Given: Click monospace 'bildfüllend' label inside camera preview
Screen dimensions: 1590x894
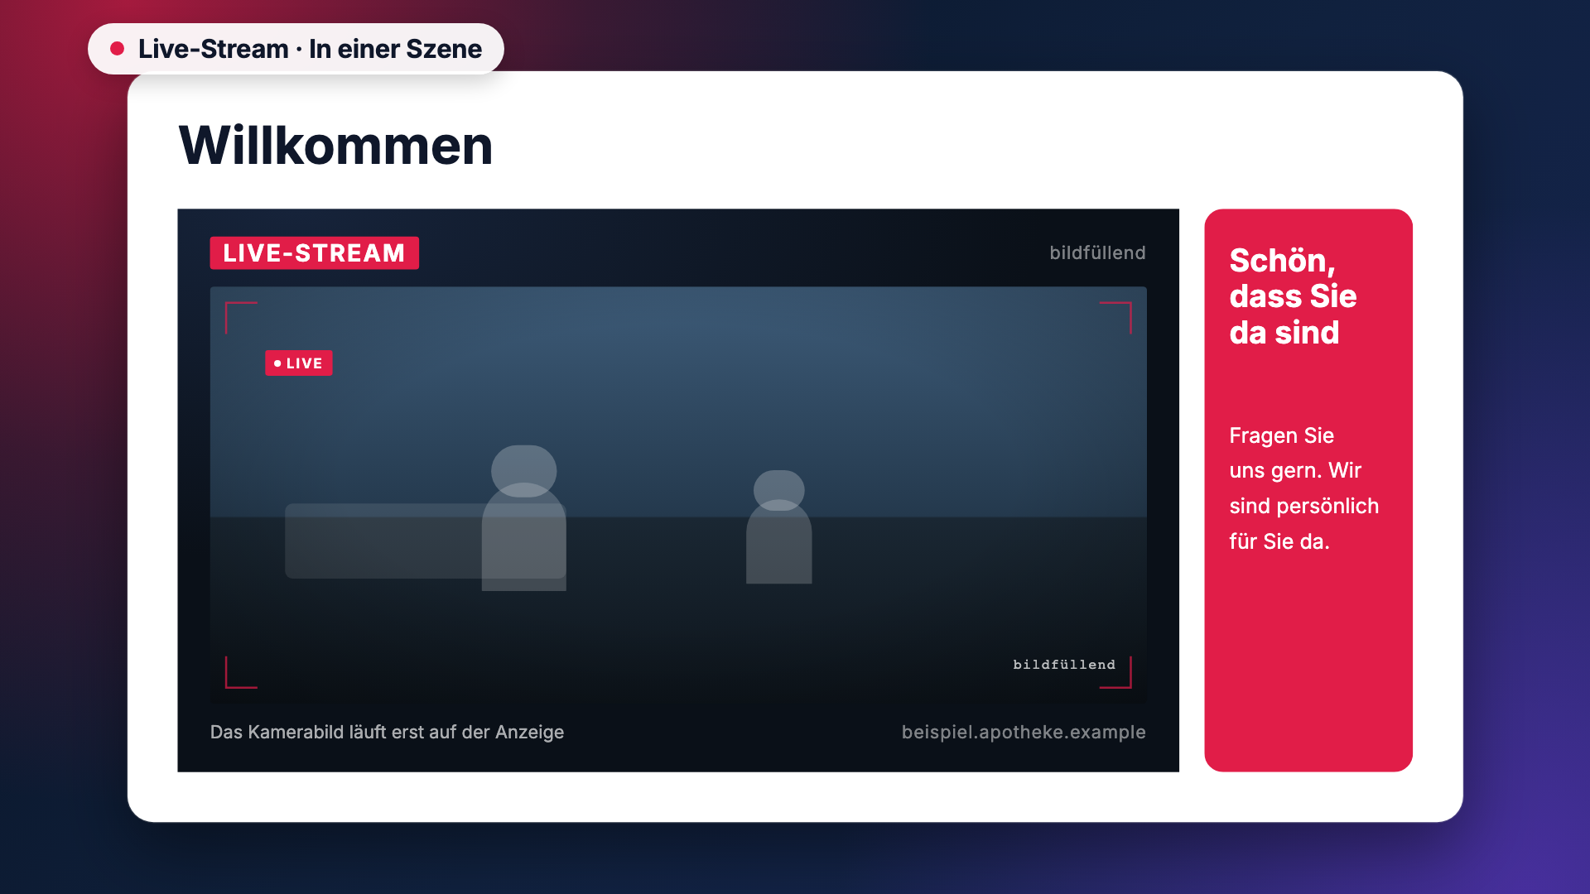Looking at the screenshot, I should (x=1064, y=665).
